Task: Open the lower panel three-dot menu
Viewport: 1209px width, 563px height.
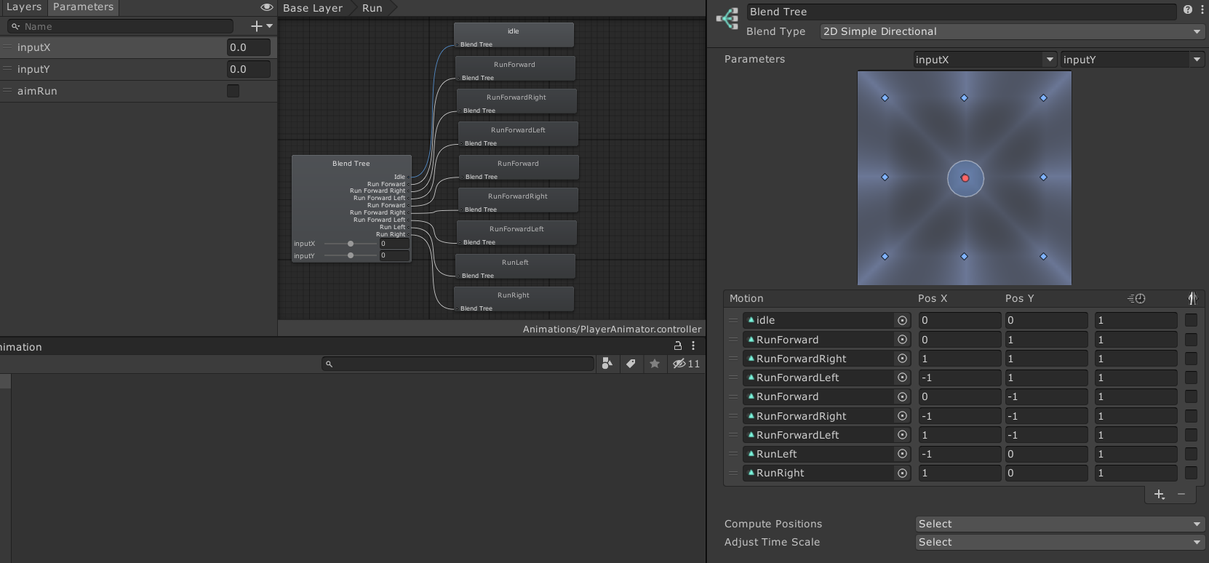Action: pyautogui.click(x=693, y=346)
